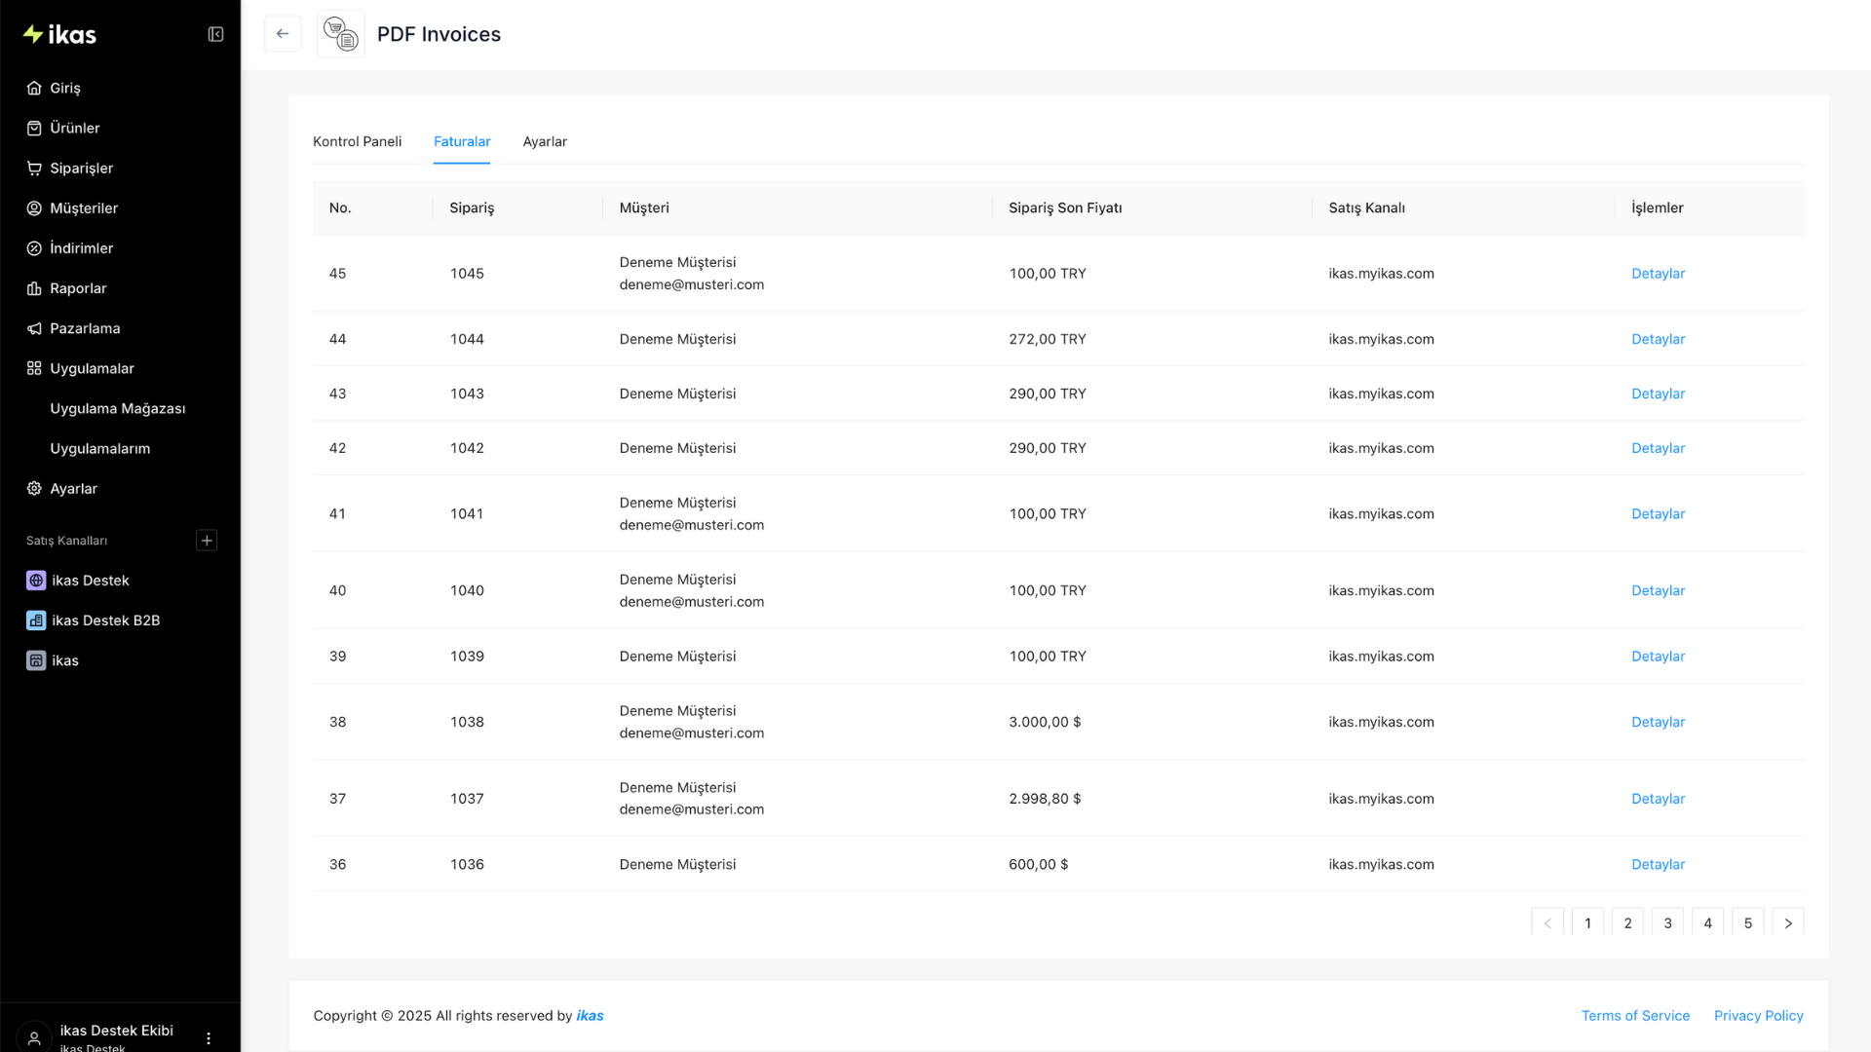Image resolution: width=1871 pixels, height=1052 pixels.
Task: Go to previous page chevron
Action: tap(1547, 922)
